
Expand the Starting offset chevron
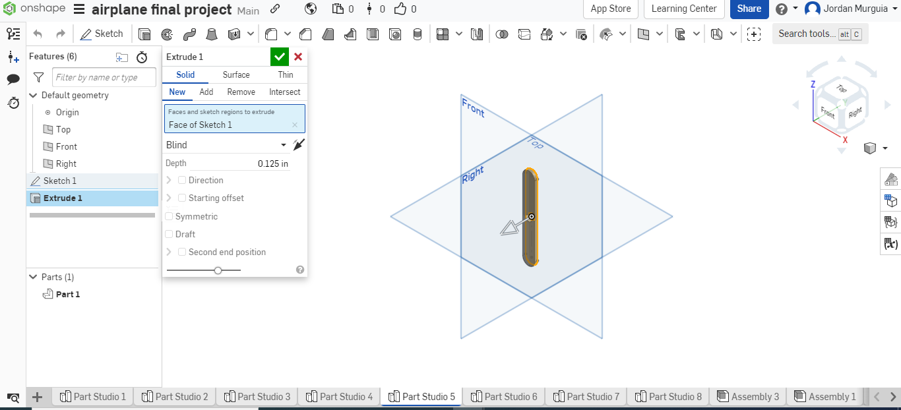point(169,198)
